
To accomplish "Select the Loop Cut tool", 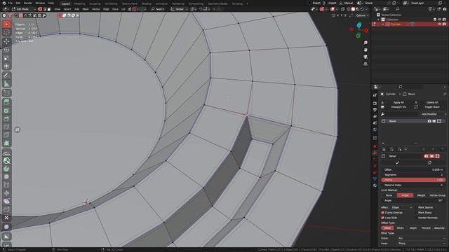I will (6, 127).
